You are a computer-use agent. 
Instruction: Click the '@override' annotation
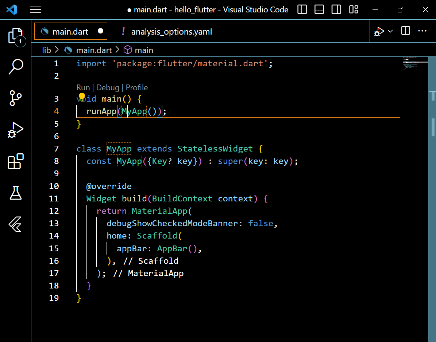(109, 186)
